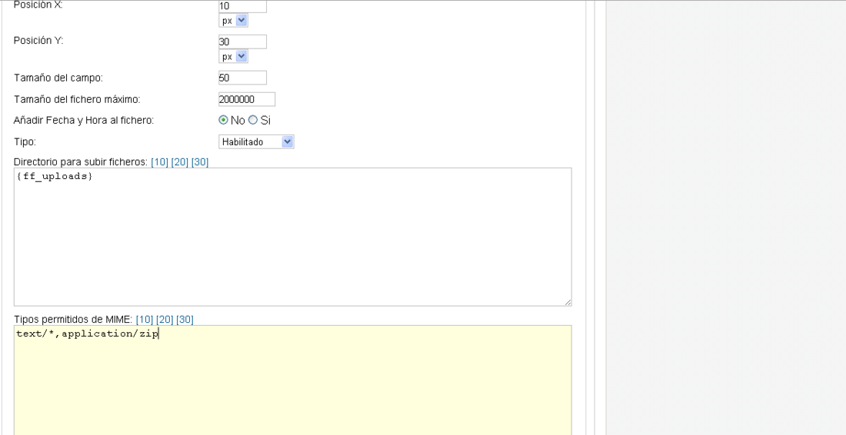The image size is (846, 435).
Task: Click the resize handle of the directory textarea
Action: coord(568,302)
